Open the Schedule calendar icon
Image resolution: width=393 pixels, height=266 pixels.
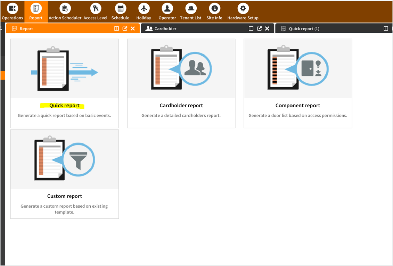click(120, 8)
